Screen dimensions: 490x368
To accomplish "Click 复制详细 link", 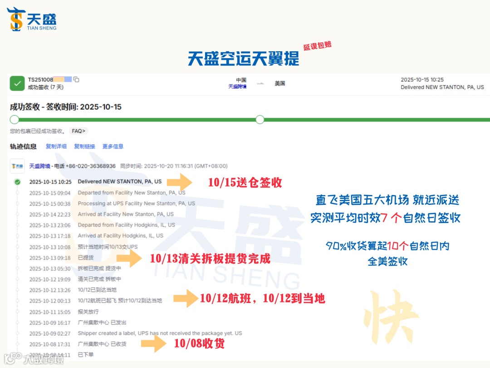I will [x=56, y=146].
